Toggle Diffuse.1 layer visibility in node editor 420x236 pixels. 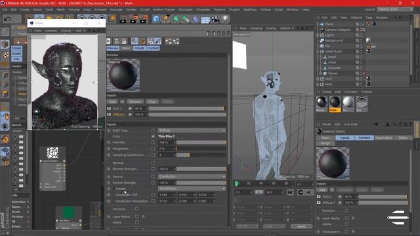(x=109, y=114)
